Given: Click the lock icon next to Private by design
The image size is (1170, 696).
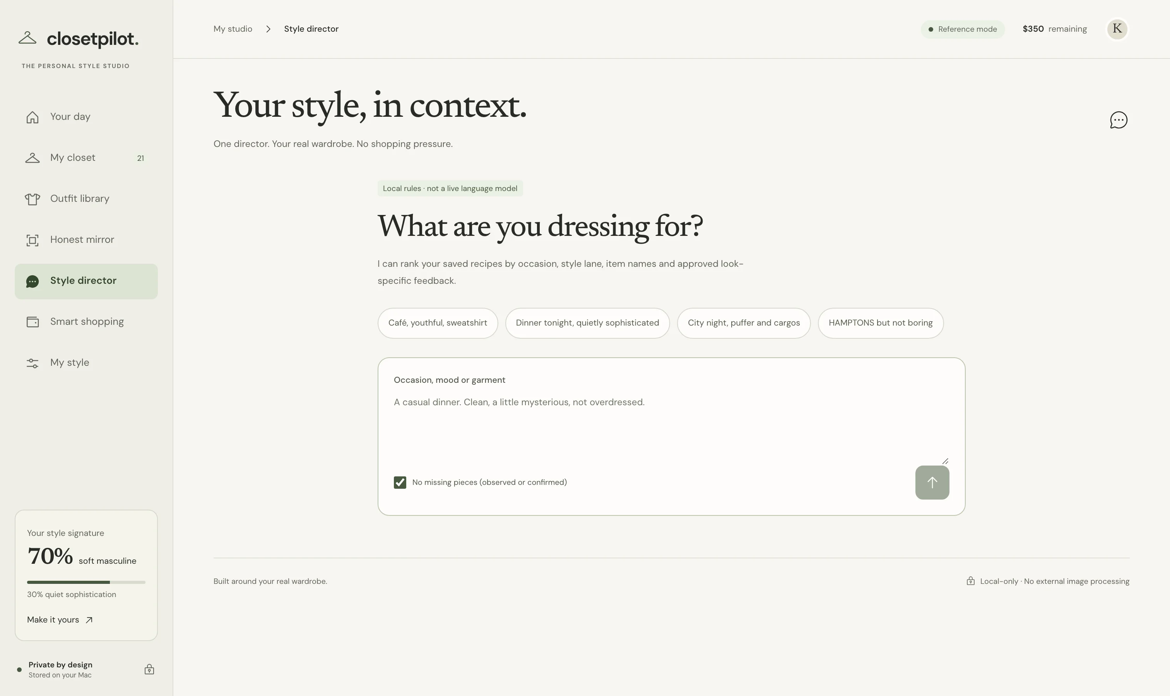Looking at the screenshot, I should (149, 669).
